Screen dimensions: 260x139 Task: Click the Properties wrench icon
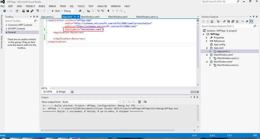247,22
